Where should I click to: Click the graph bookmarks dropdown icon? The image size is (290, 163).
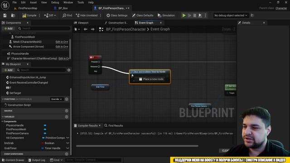(77, 29)
